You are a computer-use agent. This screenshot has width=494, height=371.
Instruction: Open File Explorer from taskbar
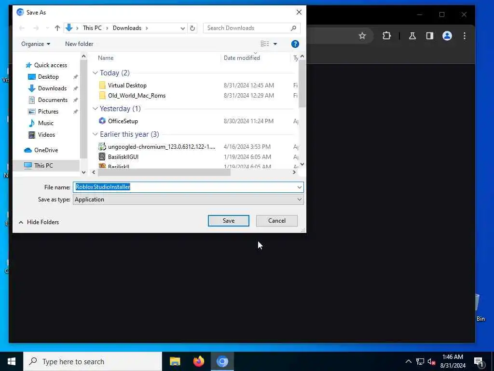(175, 361)
